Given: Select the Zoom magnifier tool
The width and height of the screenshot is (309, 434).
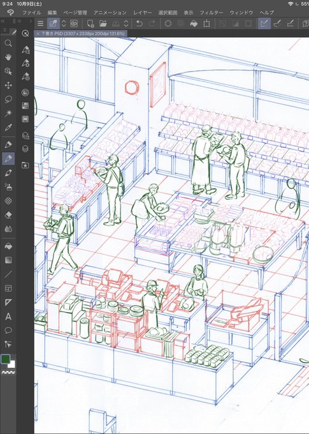Looking at the screenshot, I should (8, 43).
